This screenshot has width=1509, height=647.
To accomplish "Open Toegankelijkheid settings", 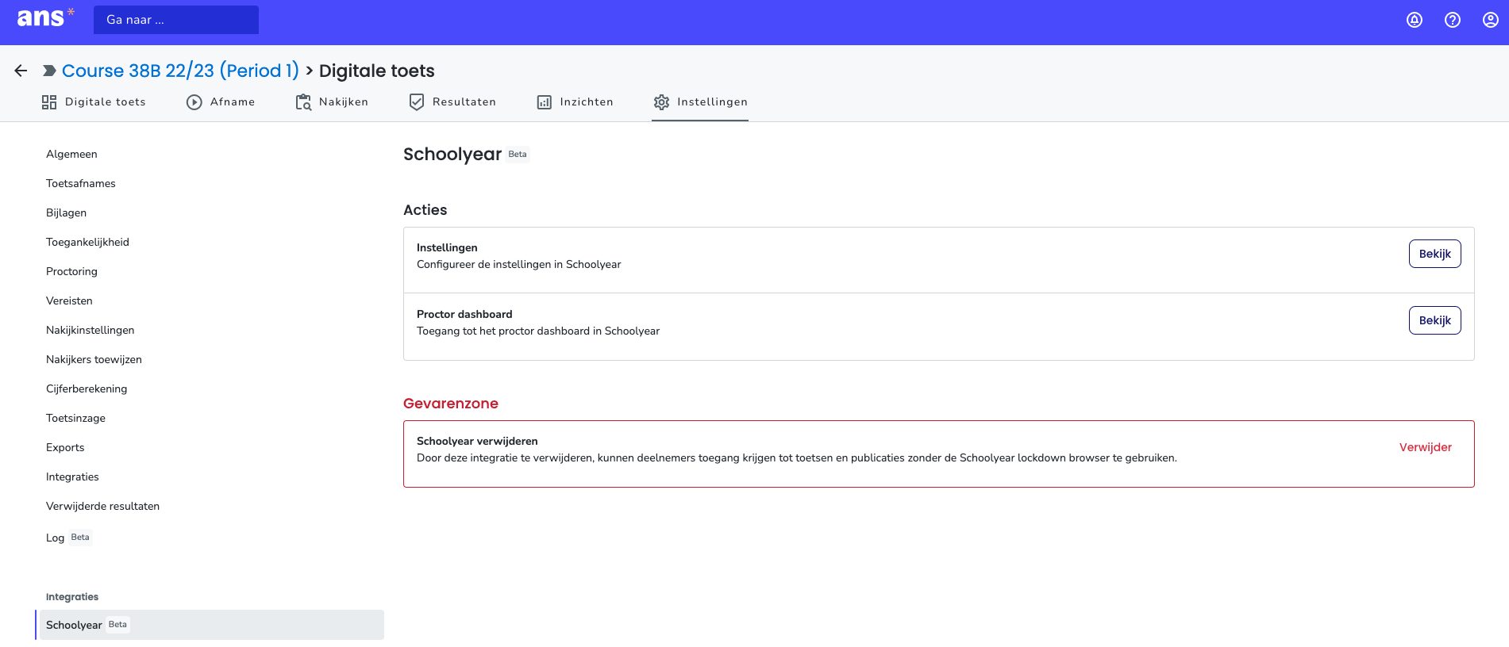I will pyautogui.click(x=87, y=242).
